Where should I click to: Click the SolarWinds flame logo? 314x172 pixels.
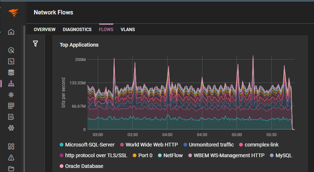(x=13, y=12)
